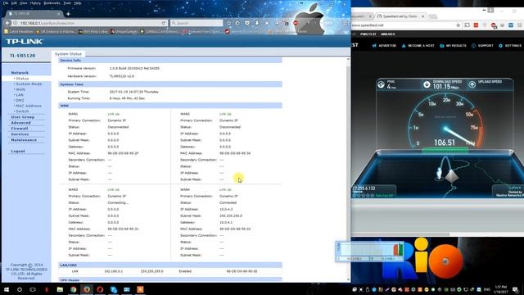524x295 pixels.
Task: Expand the Maintenance menu
Action: [x=24, y=140]
